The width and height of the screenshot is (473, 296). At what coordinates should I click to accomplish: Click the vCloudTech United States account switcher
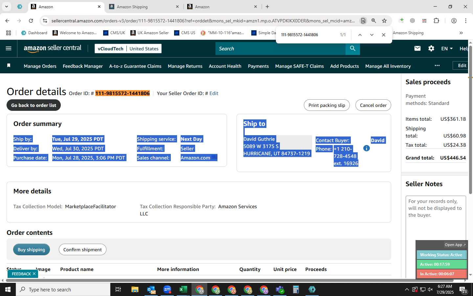[128, 49]
